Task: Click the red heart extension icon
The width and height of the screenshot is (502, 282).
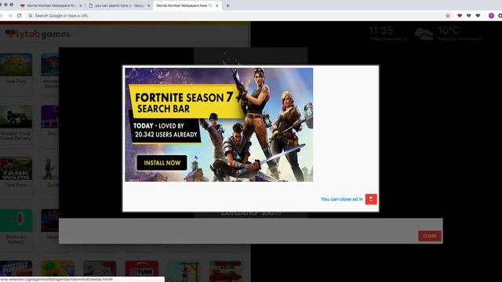Action: pyautogui.click(x=460, y=16)
